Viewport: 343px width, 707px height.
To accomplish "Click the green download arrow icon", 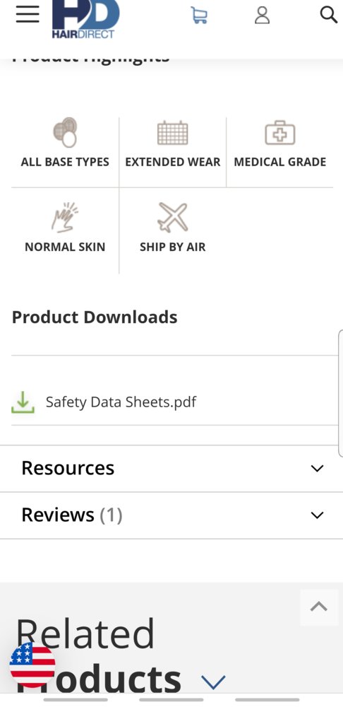I will [x=23, y=402].
